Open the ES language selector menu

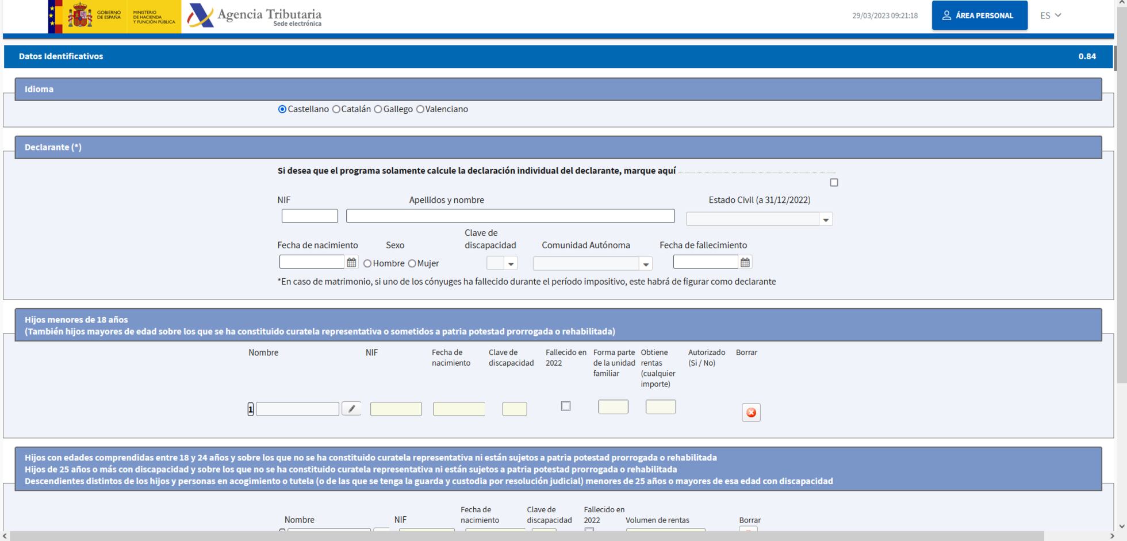(x=1051, y=16)
